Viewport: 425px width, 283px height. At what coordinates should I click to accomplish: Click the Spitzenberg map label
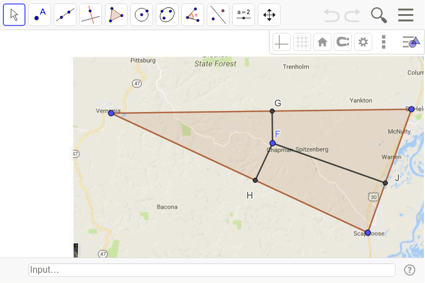[312, 149]
